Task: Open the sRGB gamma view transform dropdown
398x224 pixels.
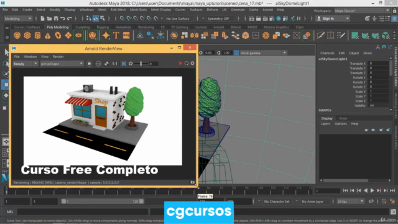Action: [x=263, y=53]
